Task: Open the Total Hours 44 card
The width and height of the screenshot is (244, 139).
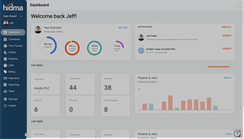Action: (81, 84)
